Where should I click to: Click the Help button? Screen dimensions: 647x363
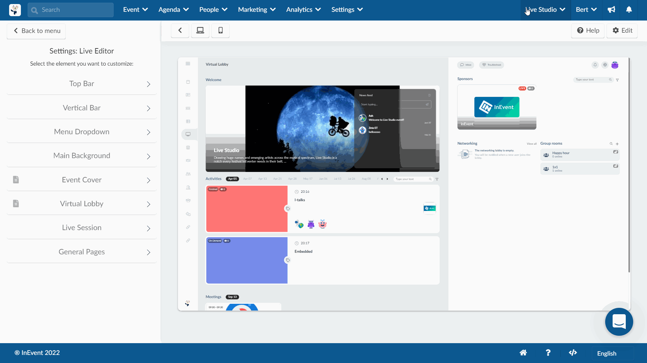588,31
